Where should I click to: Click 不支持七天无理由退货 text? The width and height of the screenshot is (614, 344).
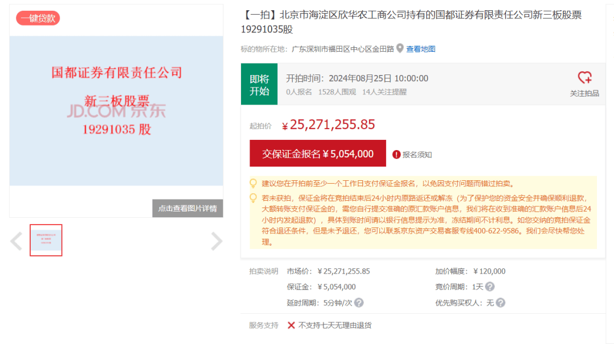tap(335, 325)
